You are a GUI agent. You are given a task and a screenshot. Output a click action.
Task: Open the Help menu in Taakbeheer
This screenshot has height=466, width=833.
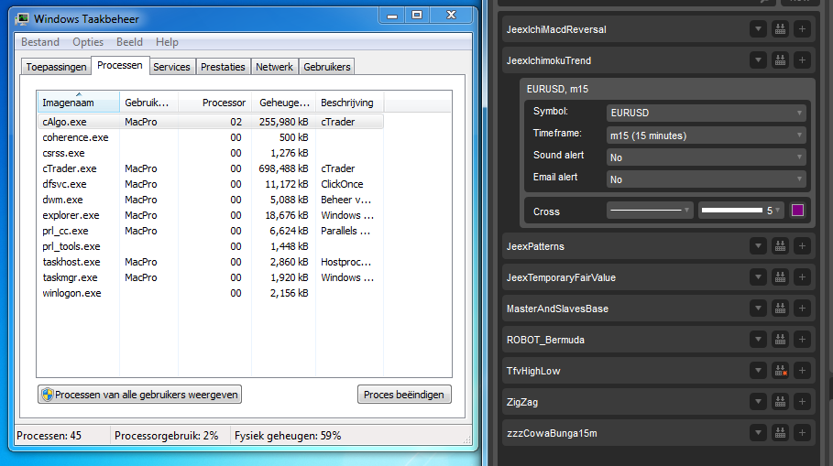167,42
